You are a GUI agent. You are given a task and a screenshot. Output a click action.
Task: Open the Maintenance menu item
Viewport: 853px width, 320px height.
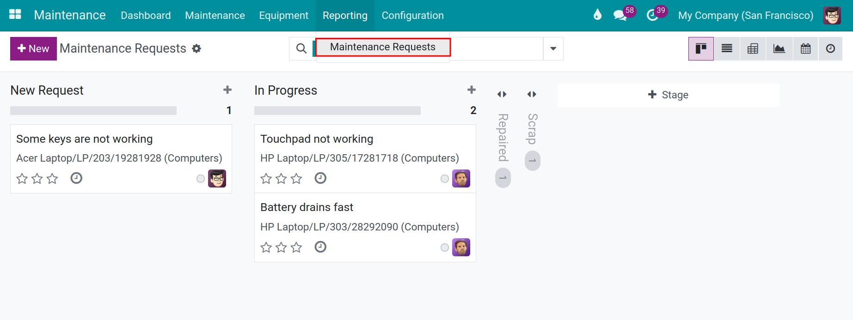tap(215, 15)
